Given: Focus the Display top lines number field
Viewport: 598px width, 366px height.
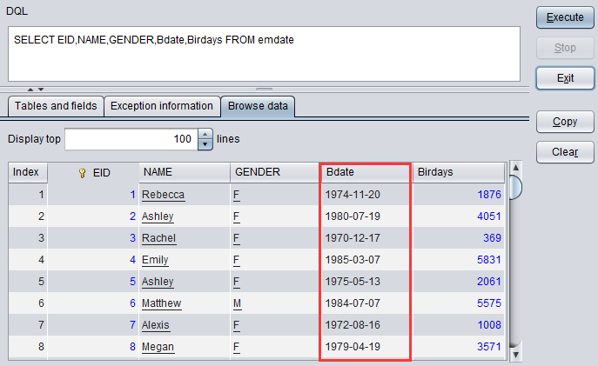Looking at the screenshot, I should tap(131, 139).
